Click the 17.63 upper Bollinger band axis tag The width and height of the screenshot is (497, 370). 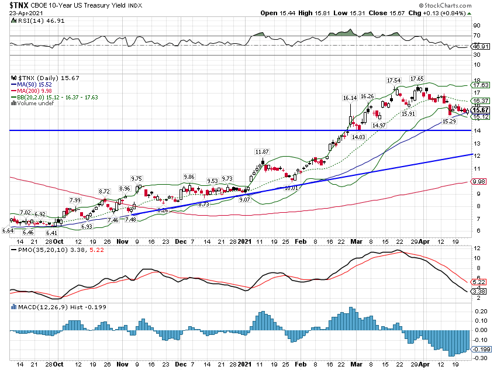[481, 85]
